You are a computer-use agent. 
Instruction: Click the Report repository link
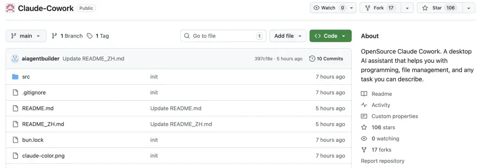pyautogui.click(x=383, y=161)
